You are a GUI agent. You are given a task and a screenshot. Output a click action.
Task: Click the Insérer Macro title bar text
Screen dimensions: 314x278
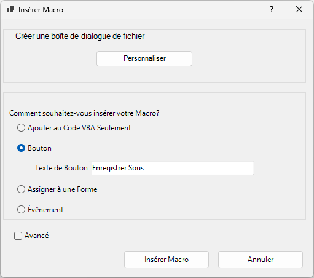(x=41, y=10)
